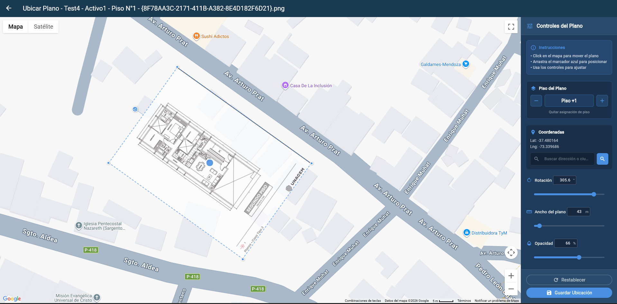Open the Iglesia Pentecostal Nazareth marker
Image resolution: width=617 pixels, height=304 pixels.
tap(79, 226)
